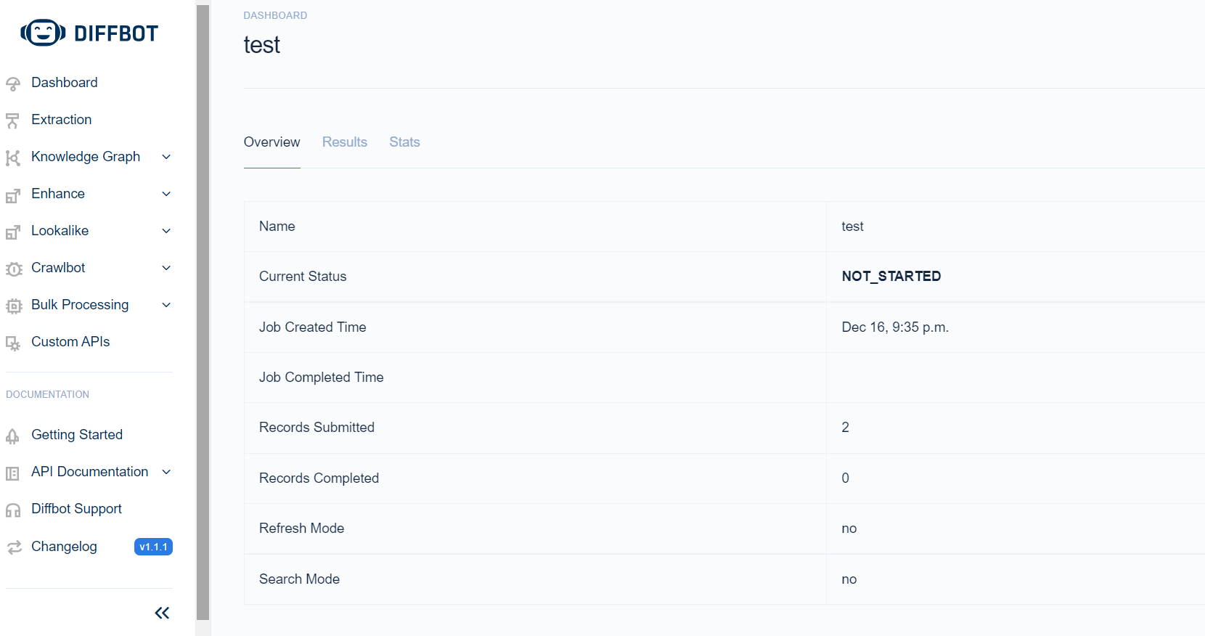Click the sidebar vertical scrollbar
Viewport: 1205px width, 636px height.
click(203, 312)
